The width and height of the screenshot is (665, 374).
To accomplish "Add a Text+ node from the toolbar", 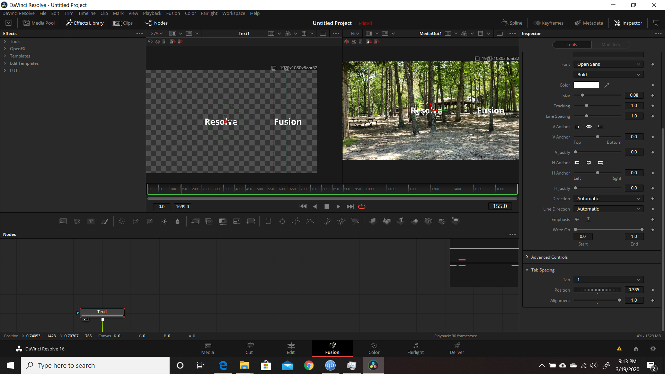I will click(x=91, y=221).
